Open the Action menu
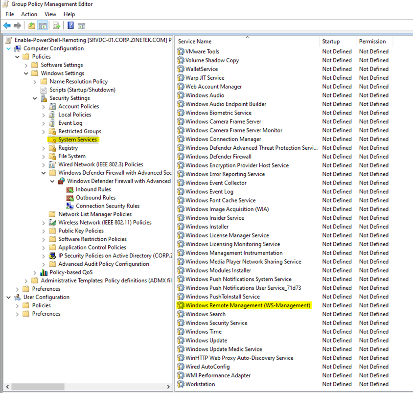 [x=29, y=14]
